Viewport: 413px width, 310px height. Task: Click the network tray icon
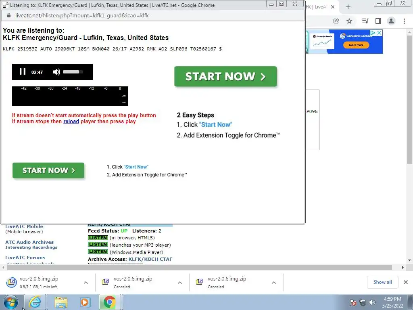pos(363,302)
